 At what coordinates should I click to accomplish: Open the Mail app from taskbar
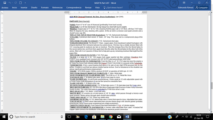coord(119,117)
